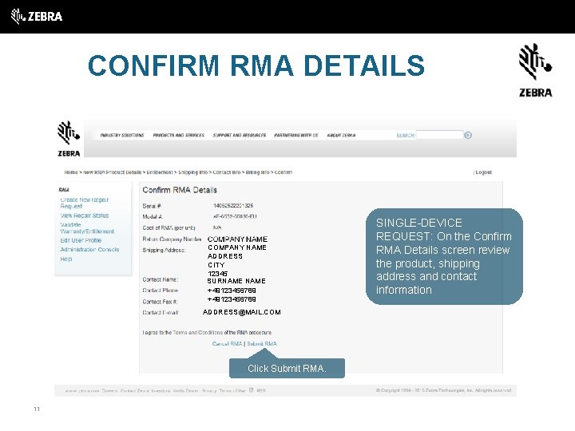
Task: Go to New RMA Product Details breadcrumb
Action: pos(113,172)
